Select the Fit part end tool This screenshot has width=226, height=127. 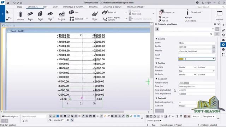tap(194, 12)
